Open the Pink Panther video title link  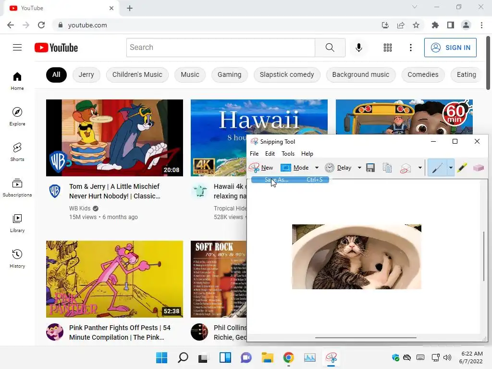(x=120, y=332)
